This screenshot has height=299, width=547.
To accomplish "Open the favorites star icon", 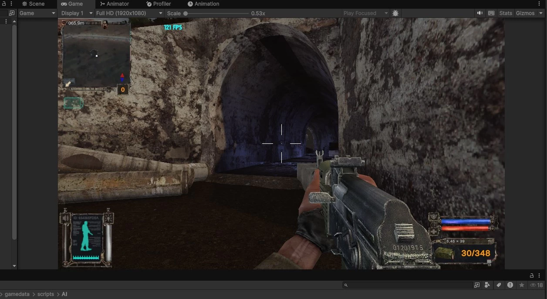I will [521, 285].
